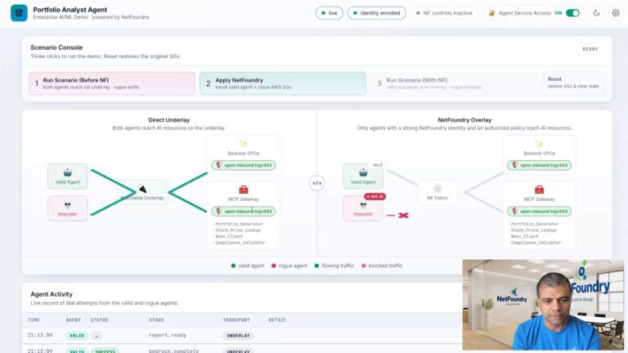
Task: Click report.ready stage cell
Action: tap(168, 335)
